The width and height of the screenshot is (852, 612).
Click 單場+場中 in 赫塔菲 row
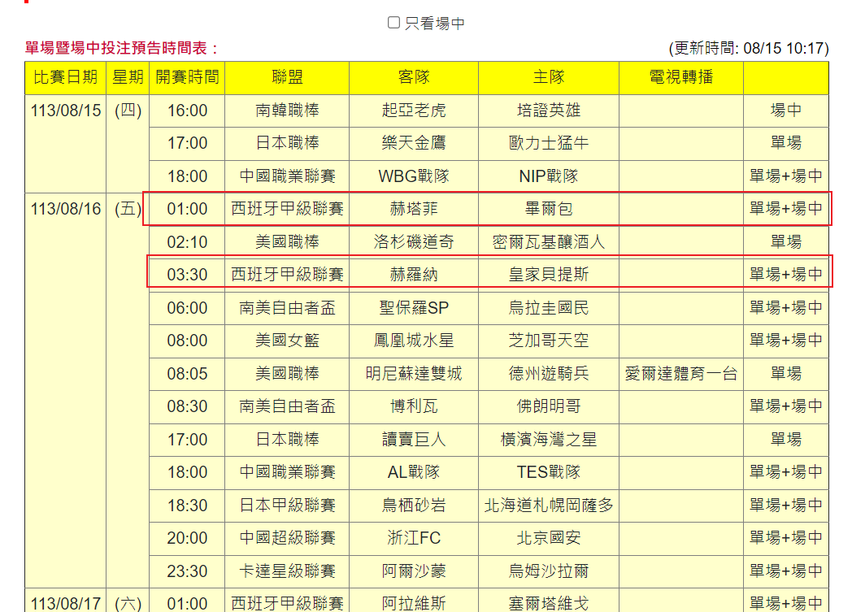(785, 209)
